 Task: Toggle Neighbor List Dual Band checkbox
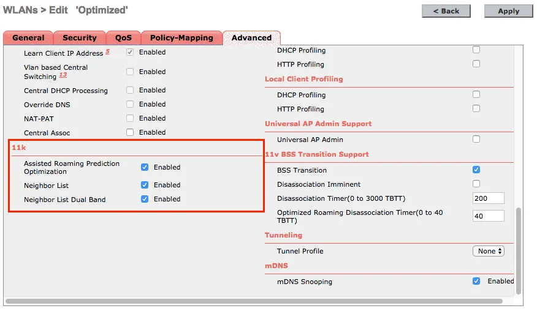click(145, 199)
